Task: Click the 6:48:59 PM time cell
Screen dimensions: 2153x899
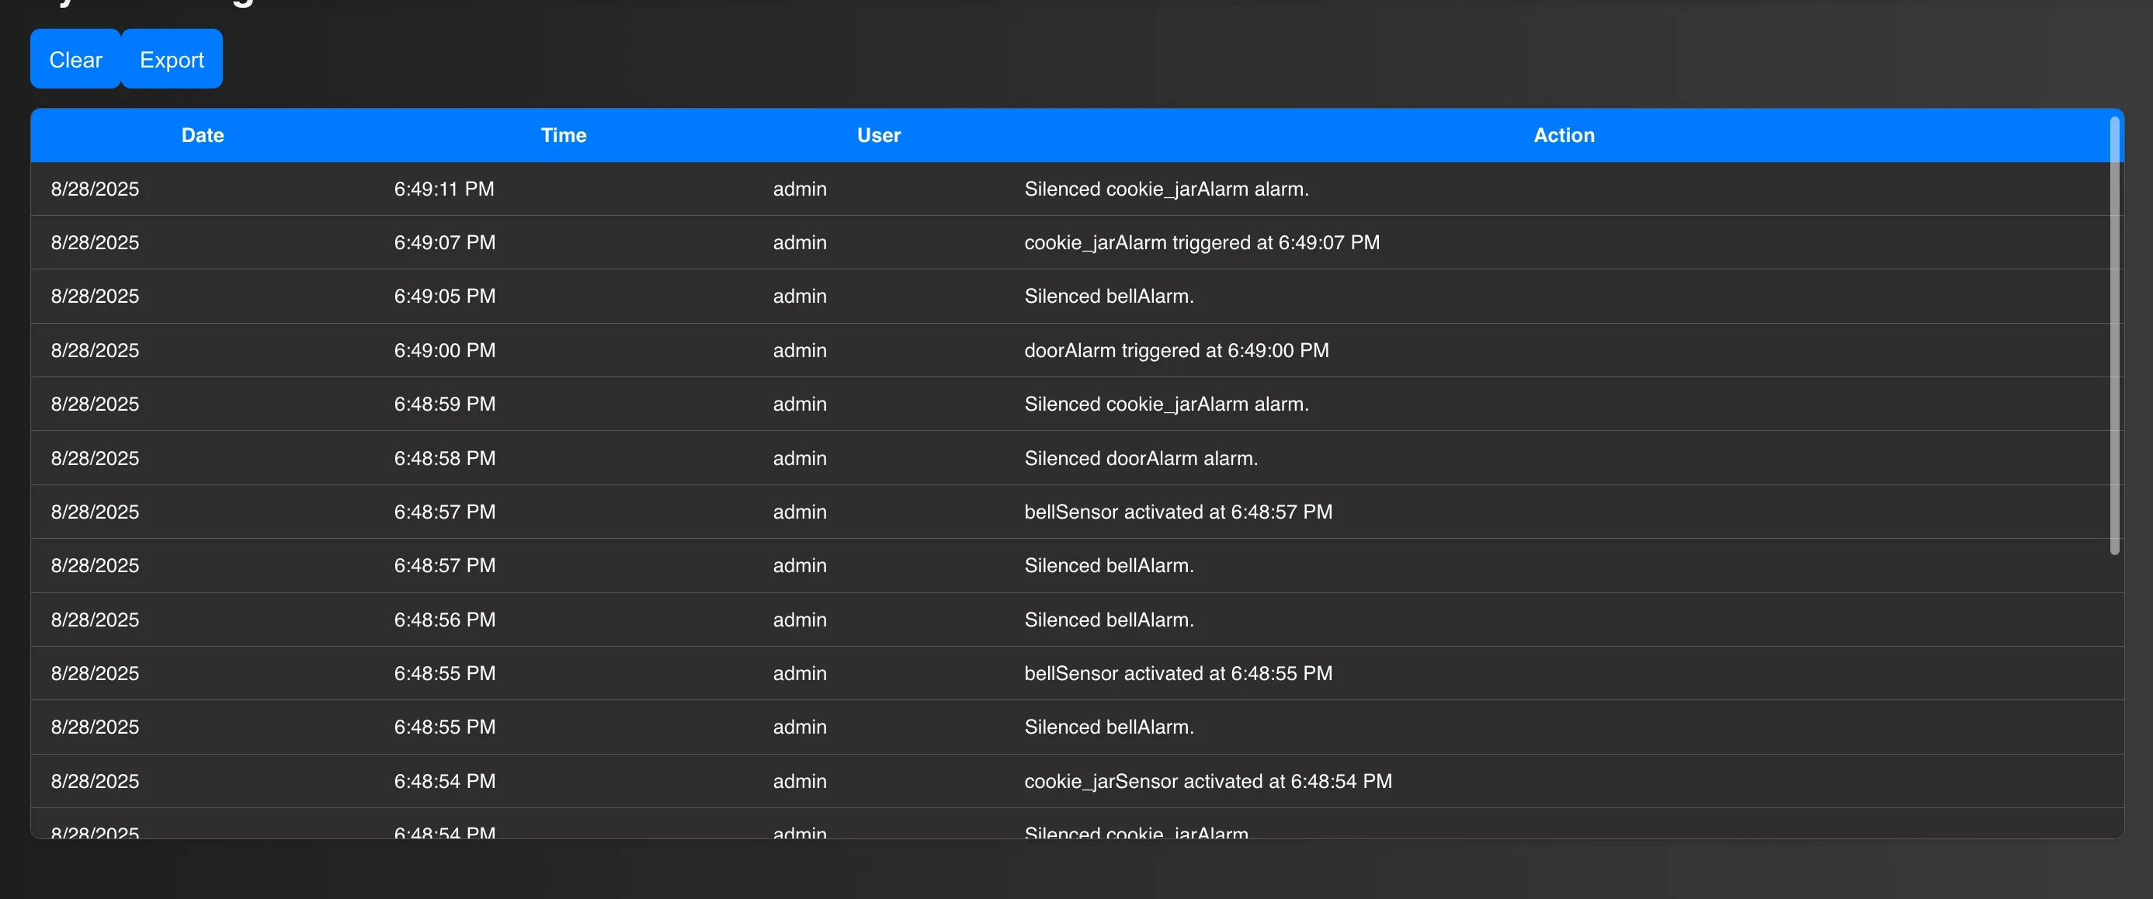Action: click(x=444, y=404)
